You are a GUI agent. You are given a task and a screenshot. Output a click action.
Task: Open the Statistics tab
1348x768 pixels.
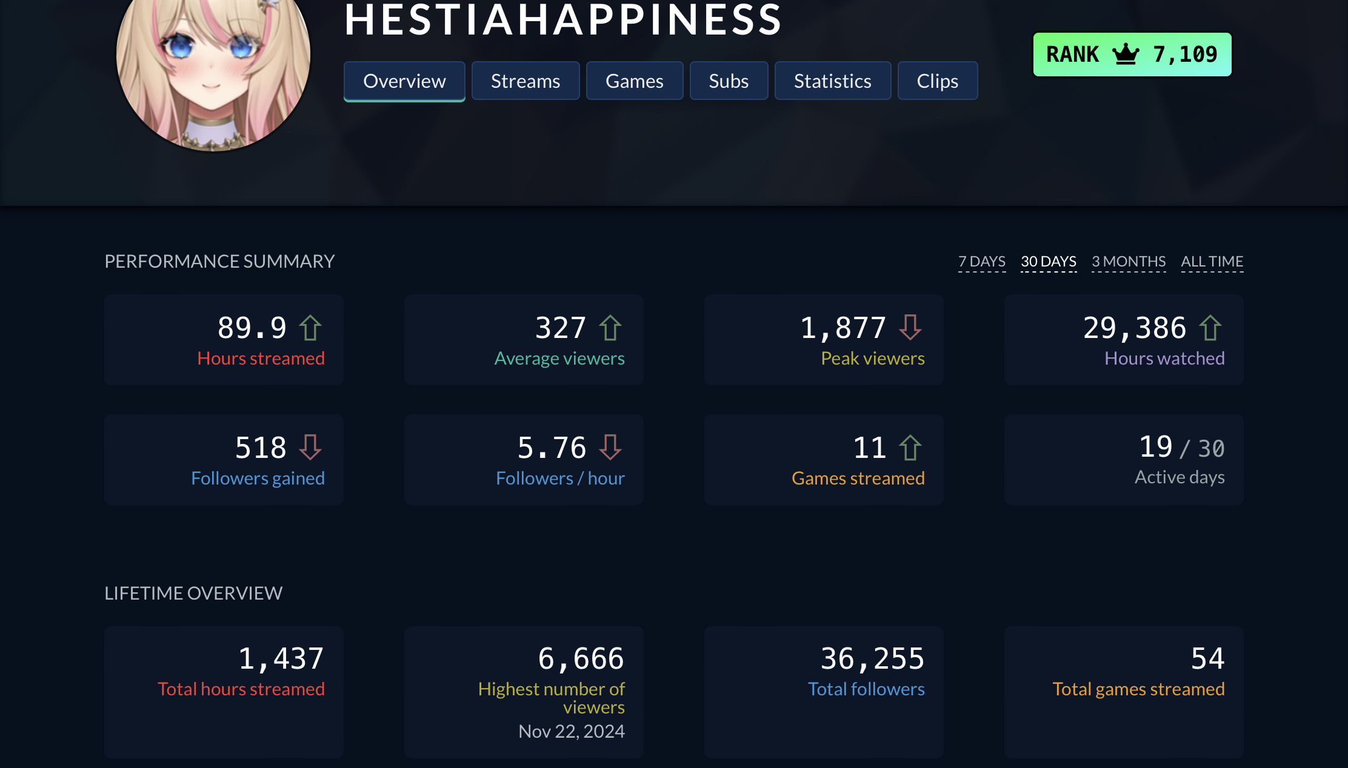point(832,81)
